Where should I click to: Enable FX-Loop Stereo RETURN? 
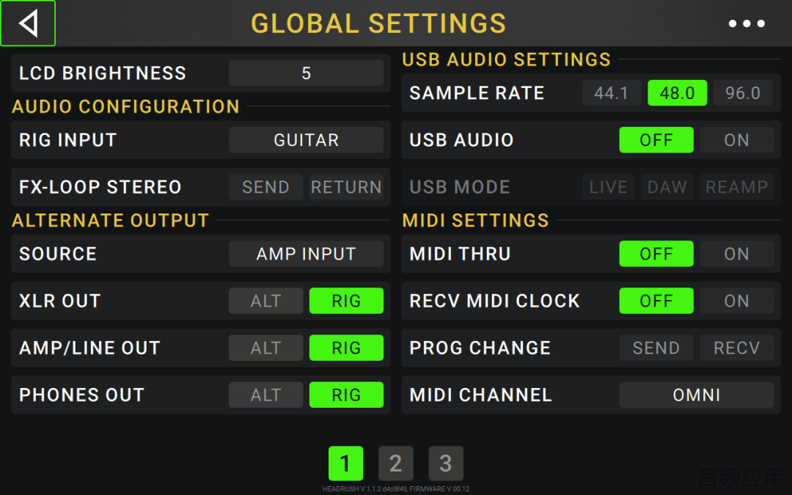pyautogui.click(x=346, y=187)
